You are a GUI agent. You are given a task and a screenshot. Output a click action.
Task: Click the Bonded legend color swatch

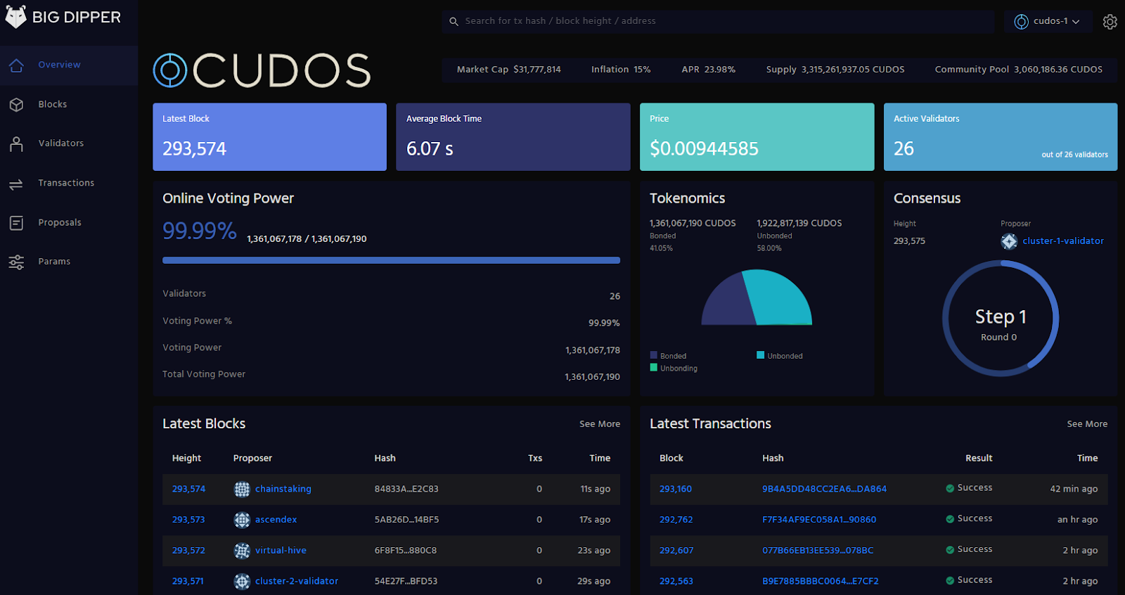tap(654, 355)
